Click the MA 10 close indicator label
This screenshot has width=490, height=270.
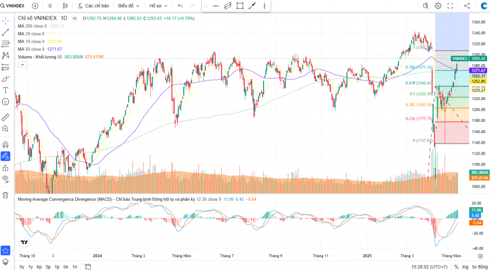tap(31, 42)
